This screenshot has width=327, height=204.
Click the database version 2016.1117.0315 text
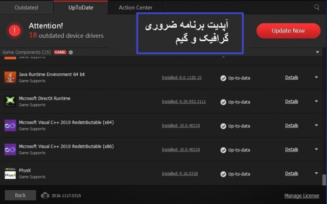click(x=66, y=196)
